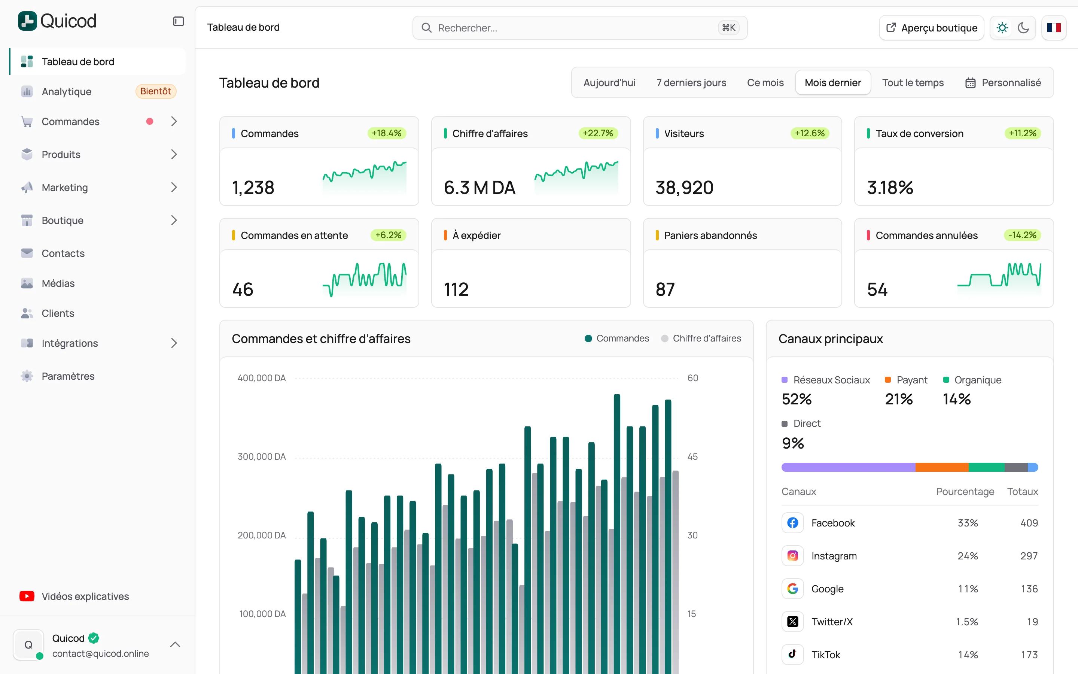Click the TikTok channel icon
Viewport: 1078px width, 674px height.
(792, 655)
